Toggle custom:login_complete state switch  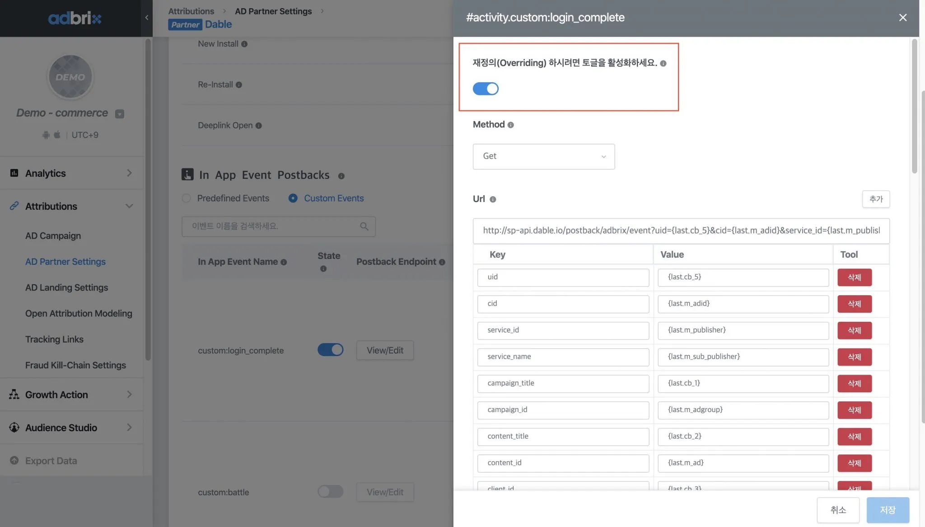tap(330, 350)
